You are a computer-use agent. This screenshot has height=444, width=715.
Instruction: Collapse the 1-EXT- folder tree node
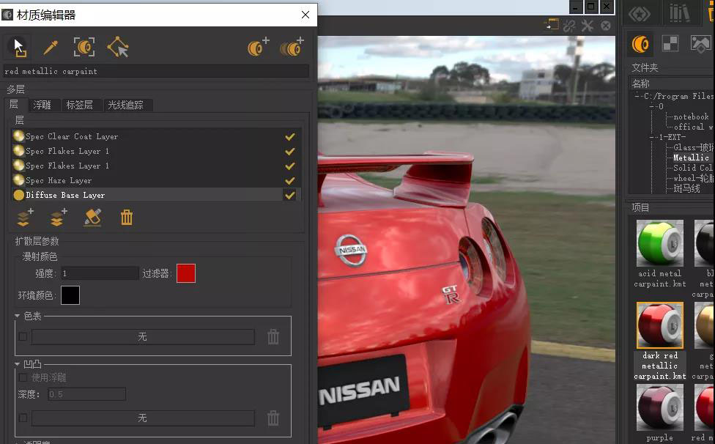pyautogui.click(x=651, y=137)
